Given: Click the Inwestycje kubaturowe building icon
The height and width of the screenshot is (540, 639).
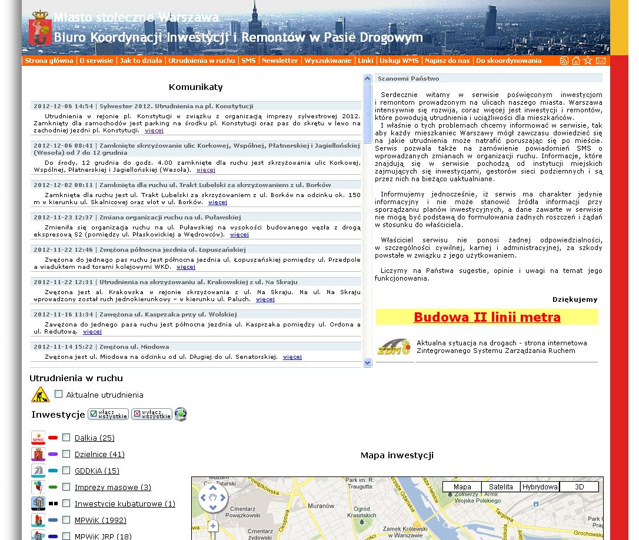Looking at the screenshot, I should click(x=38, y=504).
